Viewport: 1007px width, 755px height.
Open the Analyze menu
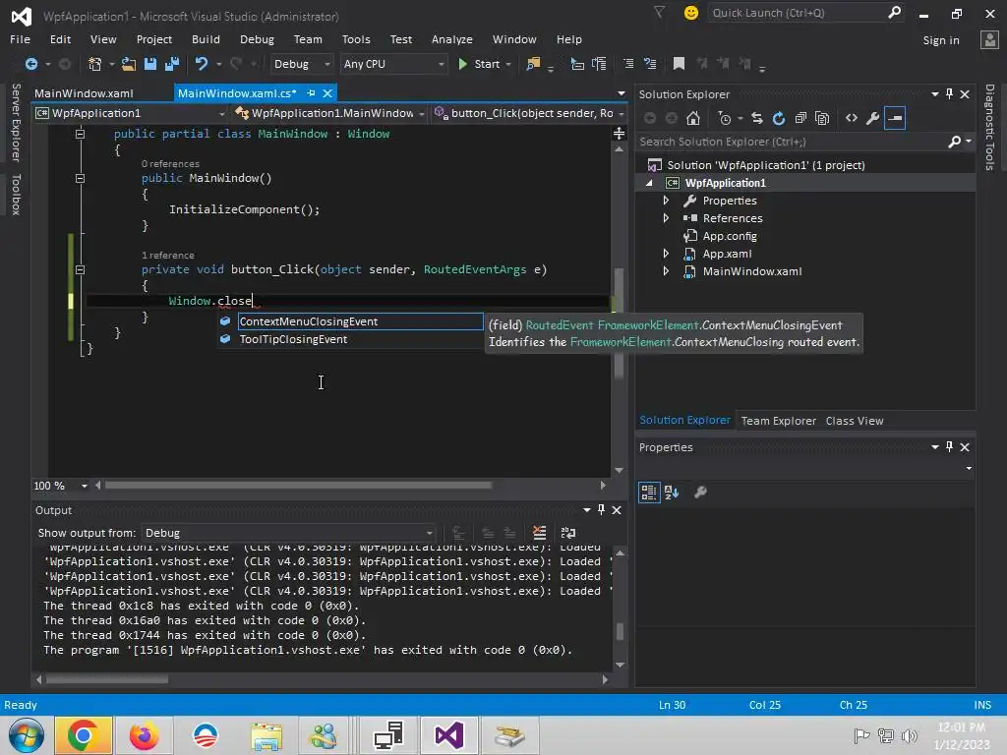click(x=452, y=39)
